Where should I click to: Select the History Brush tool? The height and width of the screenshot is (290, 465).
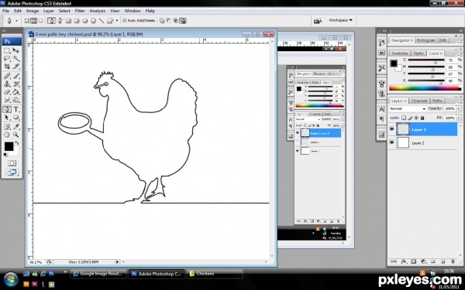16,84
